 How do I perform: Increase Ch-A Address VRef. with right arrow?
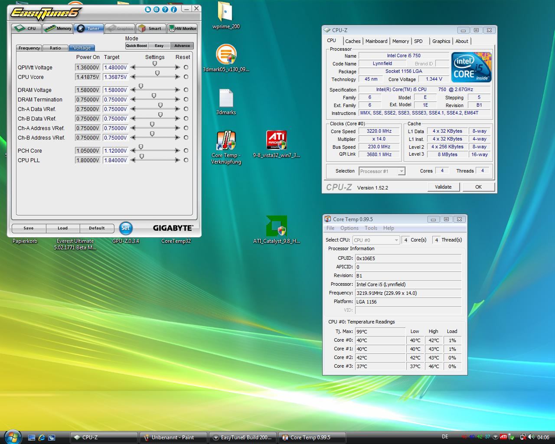click(177, 128)
